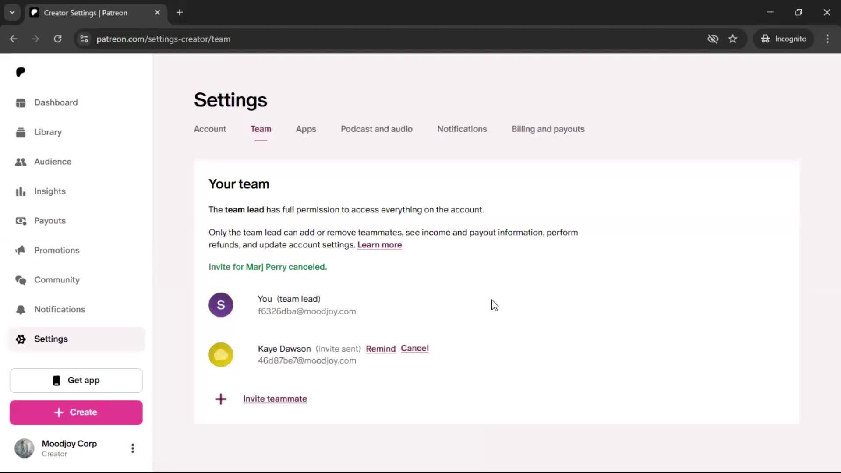Open the Billing and payouts tab
The width and height of the screenshot is (841, 473).
pos(548,129)
